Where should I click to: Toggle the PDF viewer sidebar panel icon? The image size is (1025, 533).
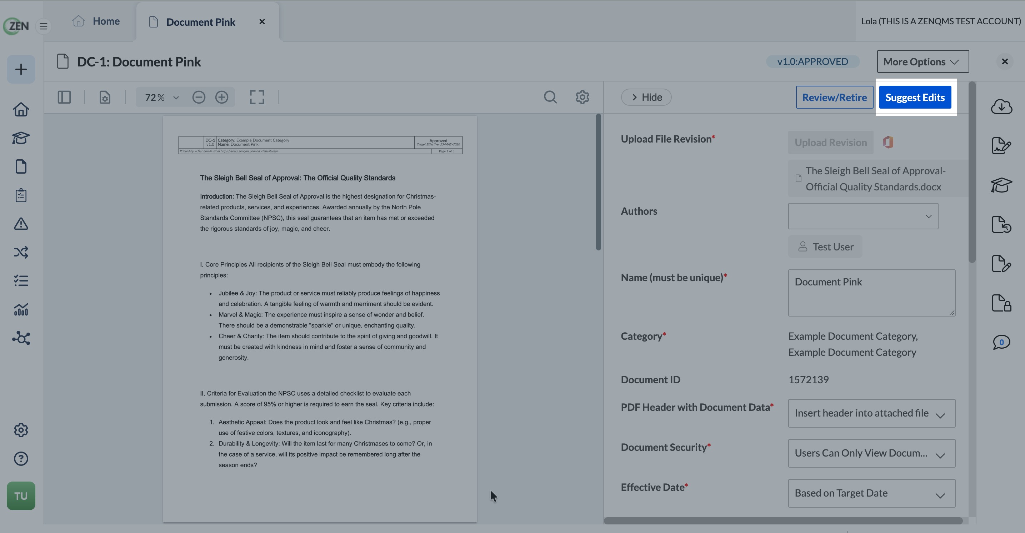[64, 97]
